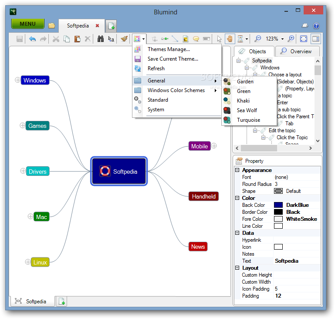Click the Cut scissors icon
Viewport: 335px width, 319px height.
pos(56,39)
